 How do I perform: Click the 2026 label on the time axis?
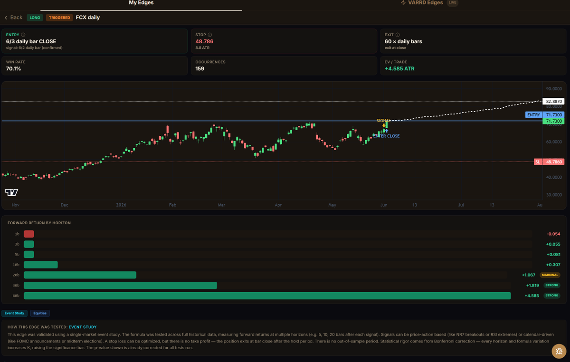tap(122, 205)
